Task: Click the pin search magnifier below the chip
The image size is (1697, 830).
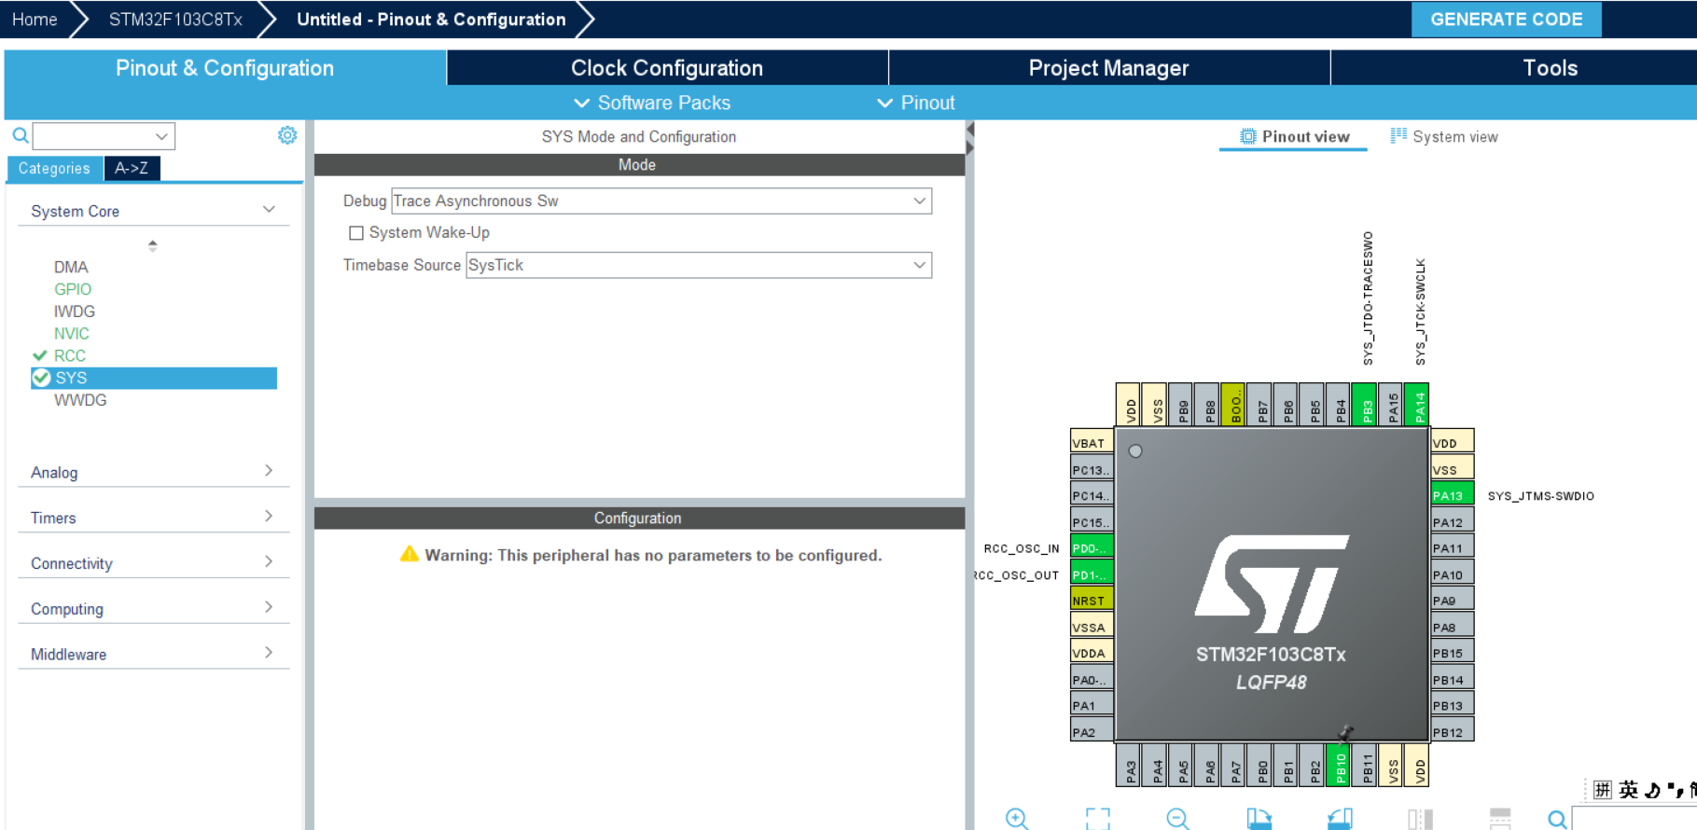Action: click(x=1557, y=820)
